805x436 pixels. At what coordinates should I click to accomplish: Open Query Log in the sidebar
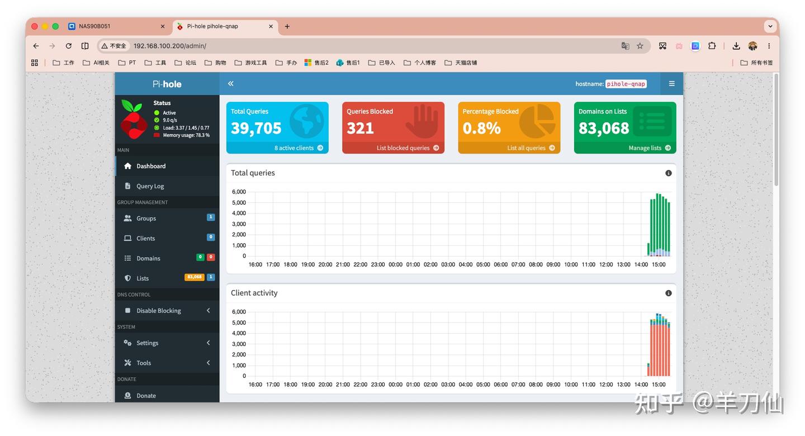click(167, 186)
